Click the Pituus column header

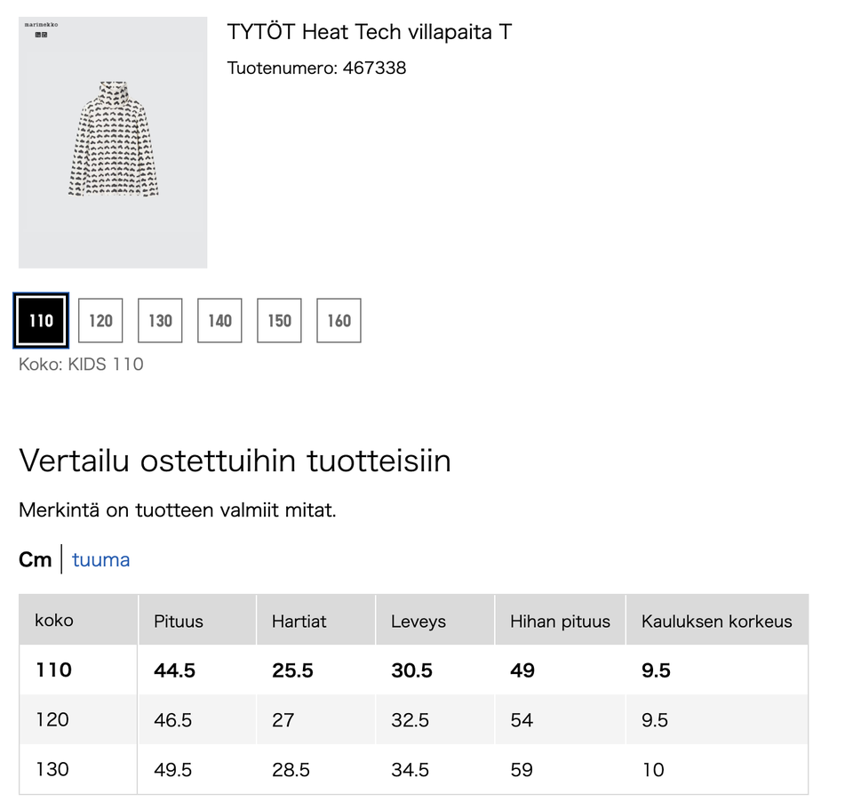pyautogui.click(x=178, y=622)
